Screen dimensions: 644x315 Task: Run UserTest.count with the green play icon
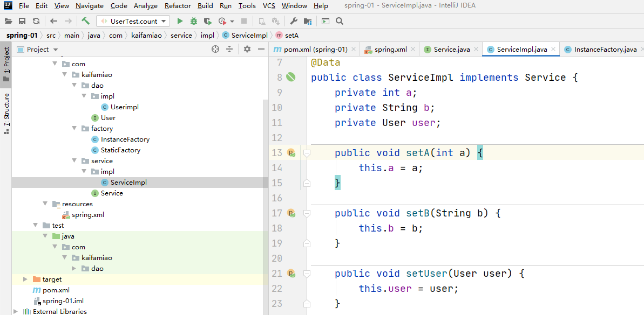179,21
